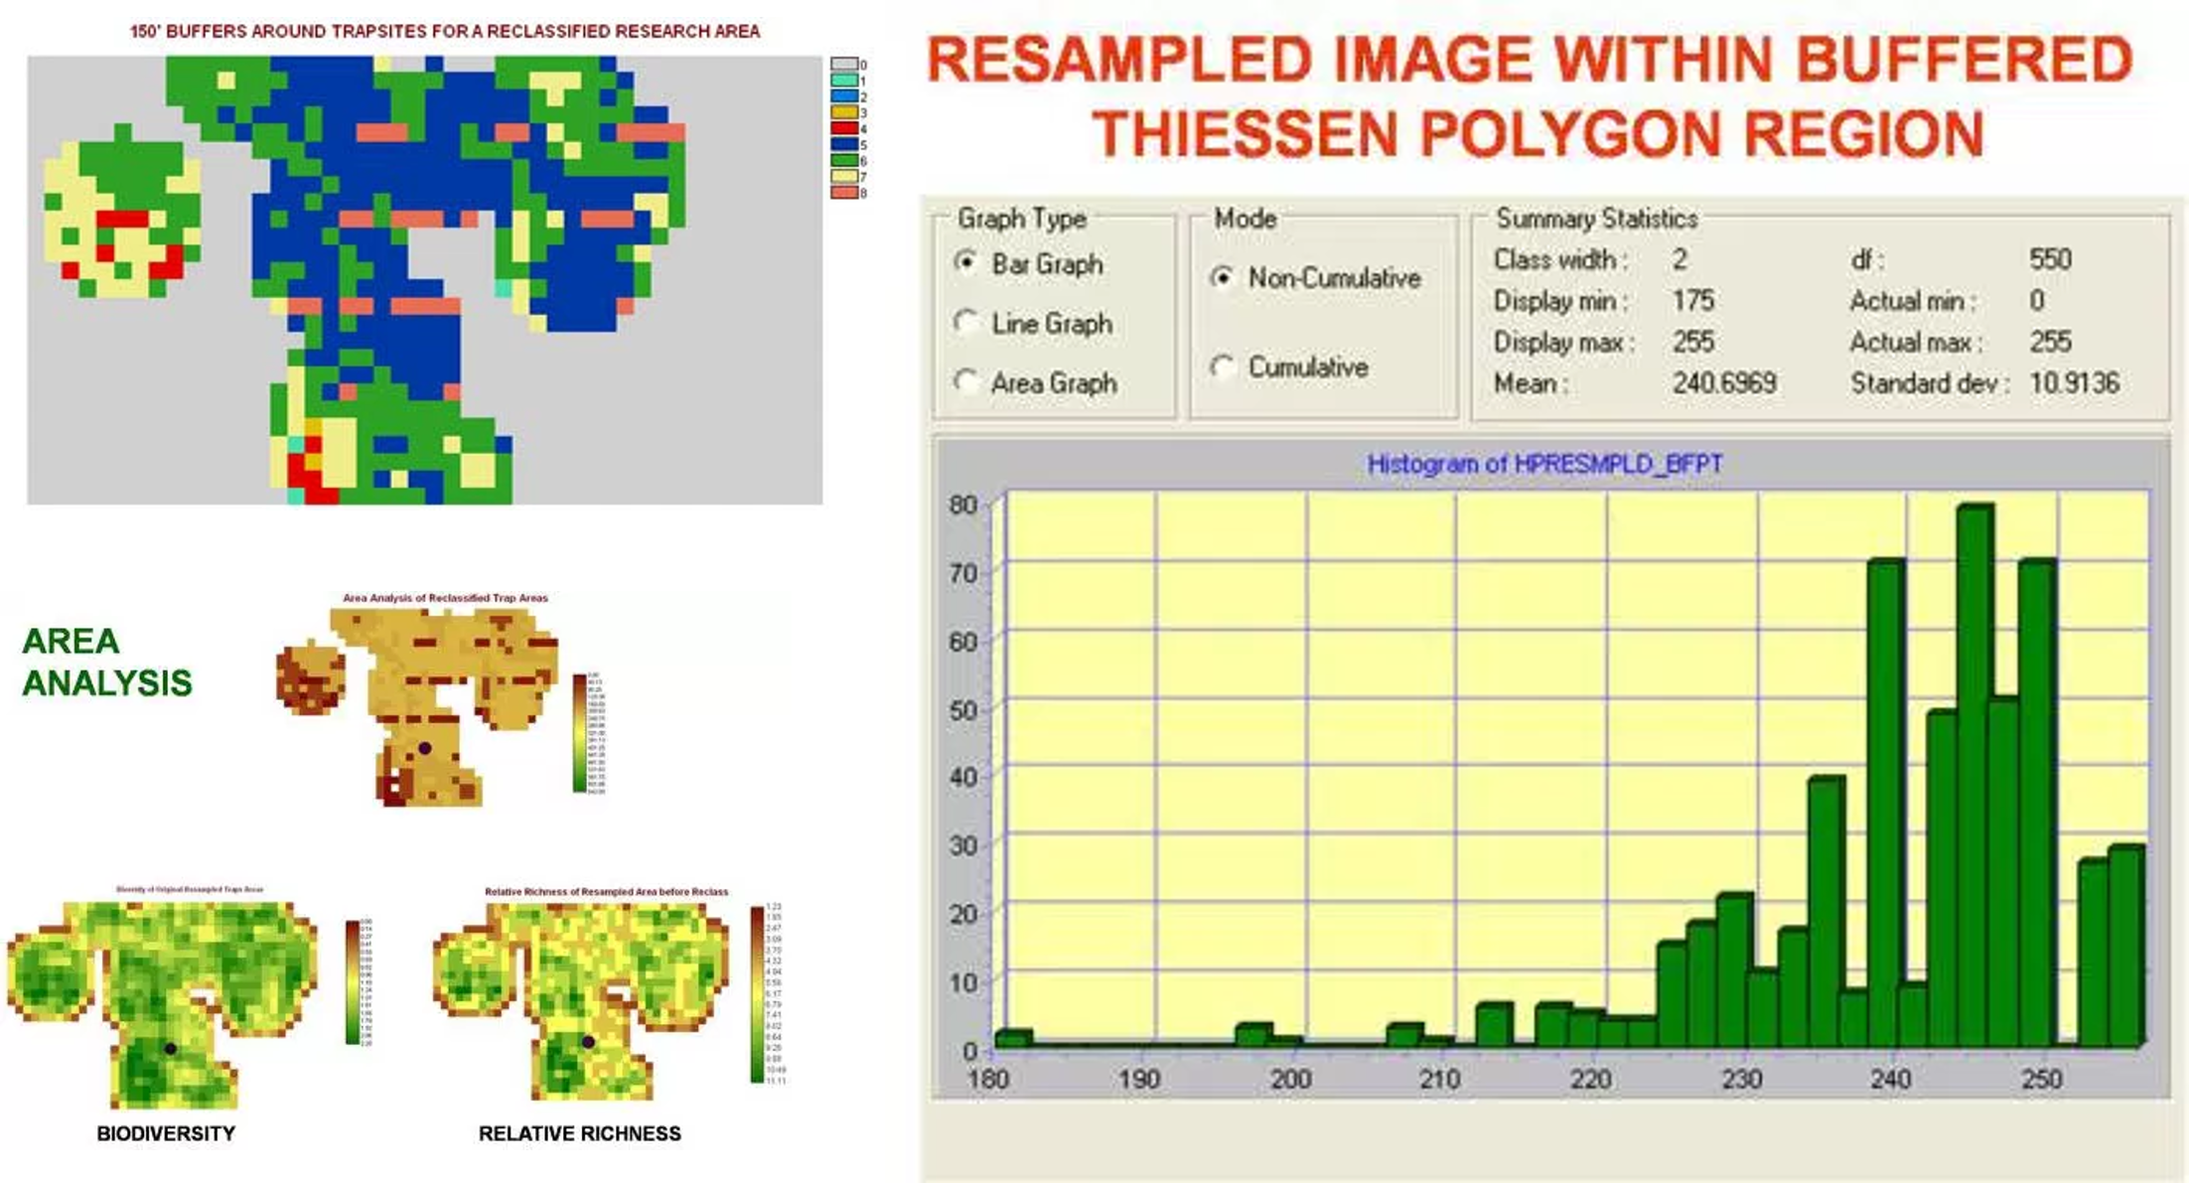The height and width of the screenshot is (1183, 2189).
Task: Choose the Area Graph option
Action: pos(964,381)
